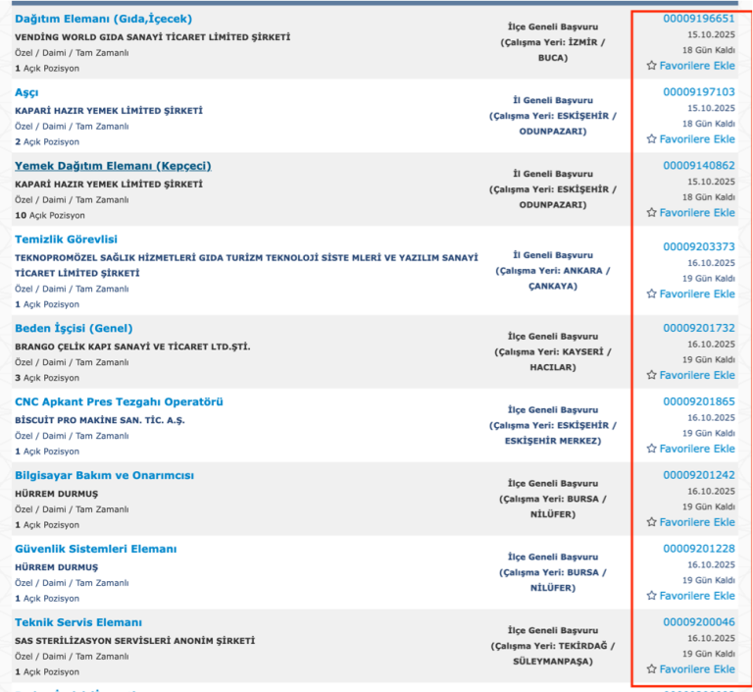Open the Güvenlik Sistemleri Elemanı posting
Image resolution: width=753 pixels, height=692 pixels.
pyautogui.click(x=95, y=549)
